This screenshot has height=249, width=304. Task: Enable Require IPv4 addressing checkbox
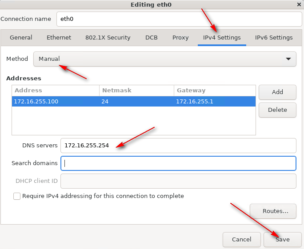pos(17,196)
